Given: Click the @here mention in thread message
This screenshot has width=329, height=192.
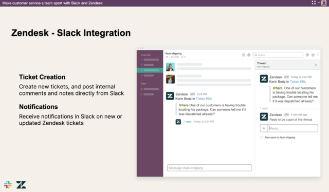Looking at the screenshot, I should click(x=278, y=88).
